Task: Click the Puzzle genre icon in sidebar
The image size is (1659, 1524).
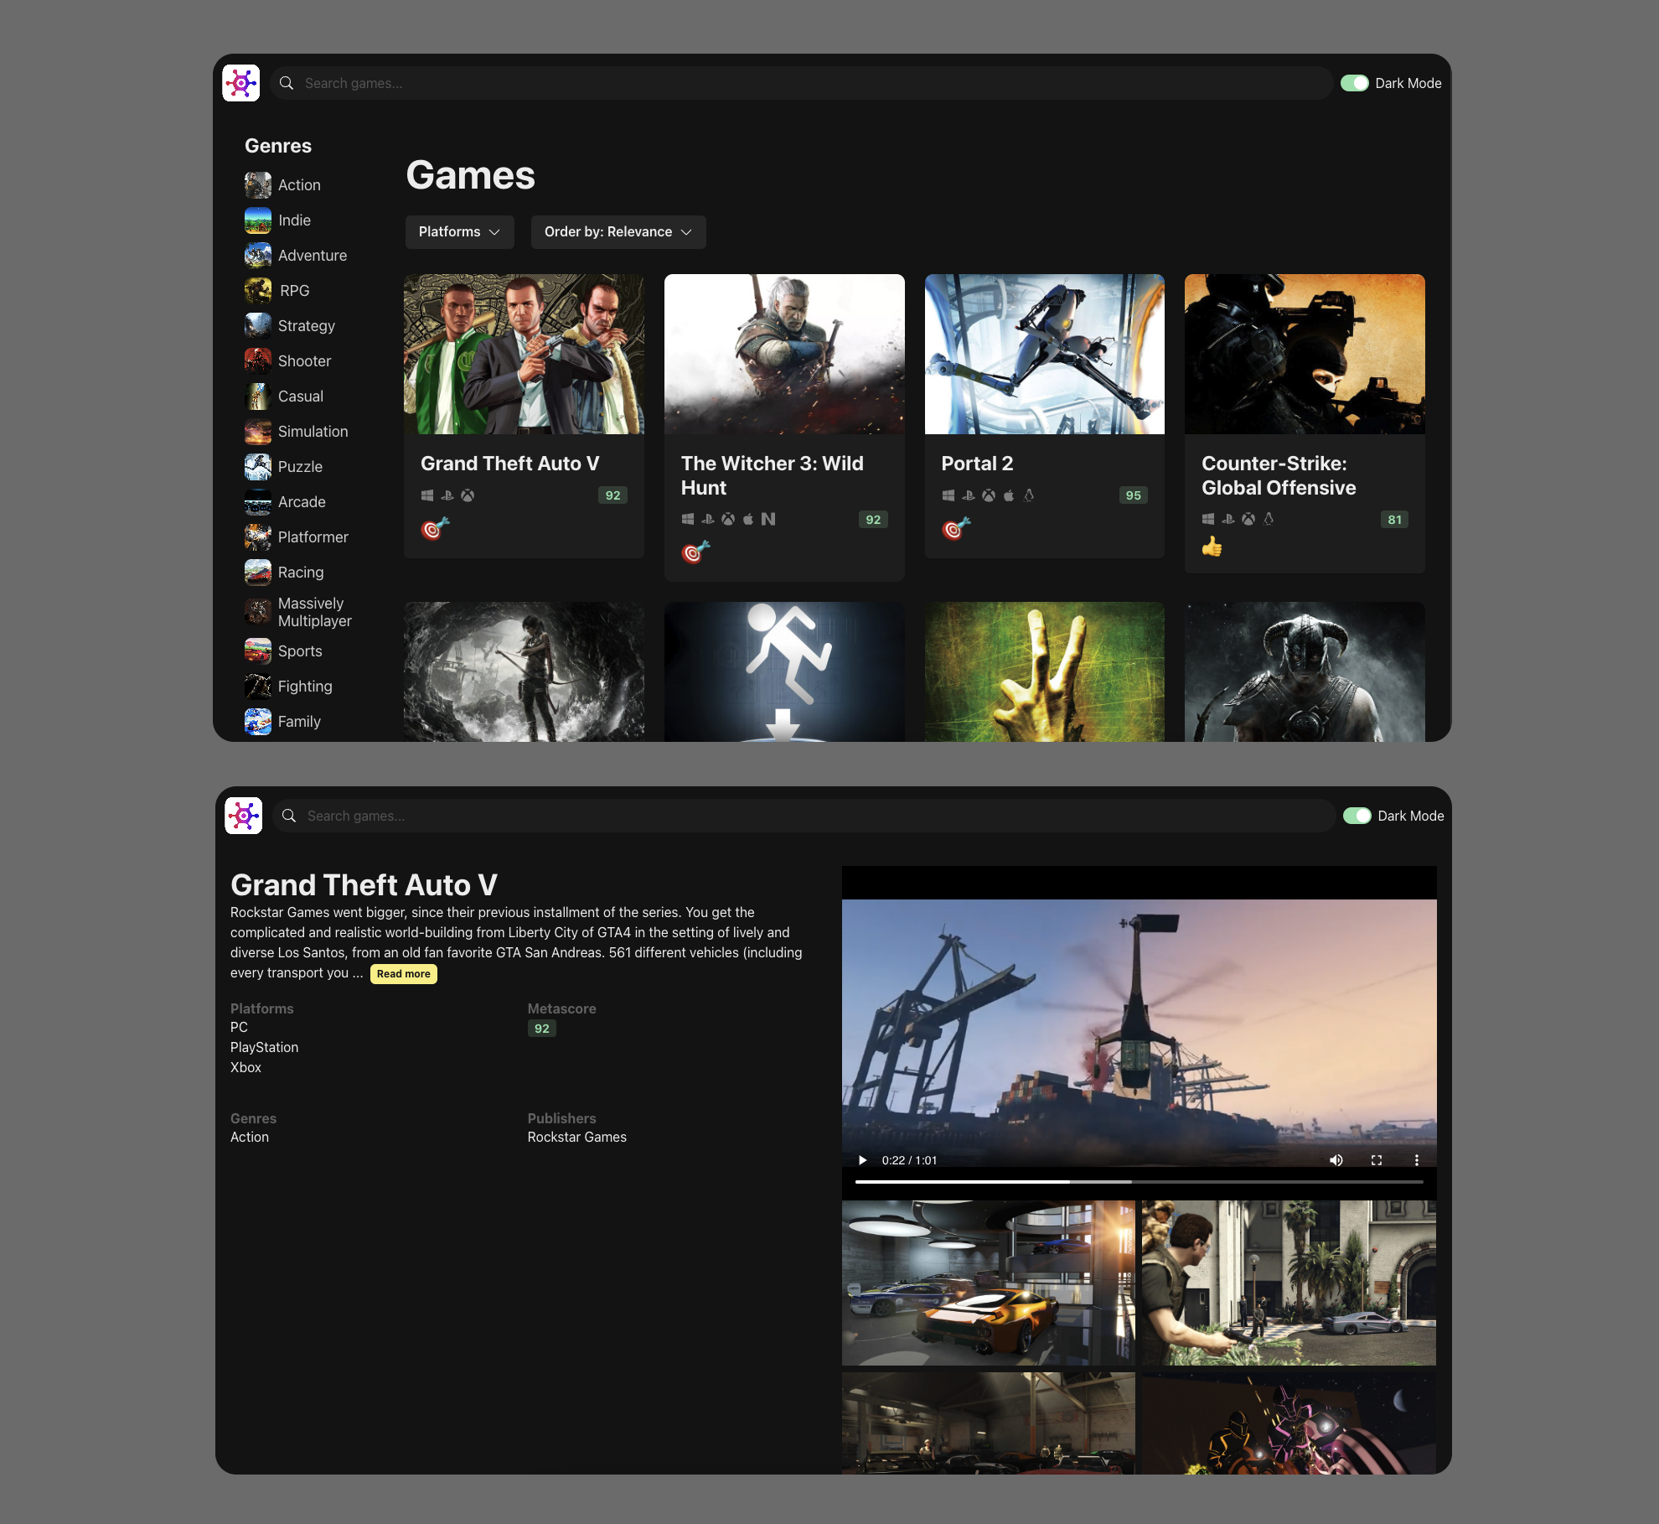Action: [x=257, y=465]
